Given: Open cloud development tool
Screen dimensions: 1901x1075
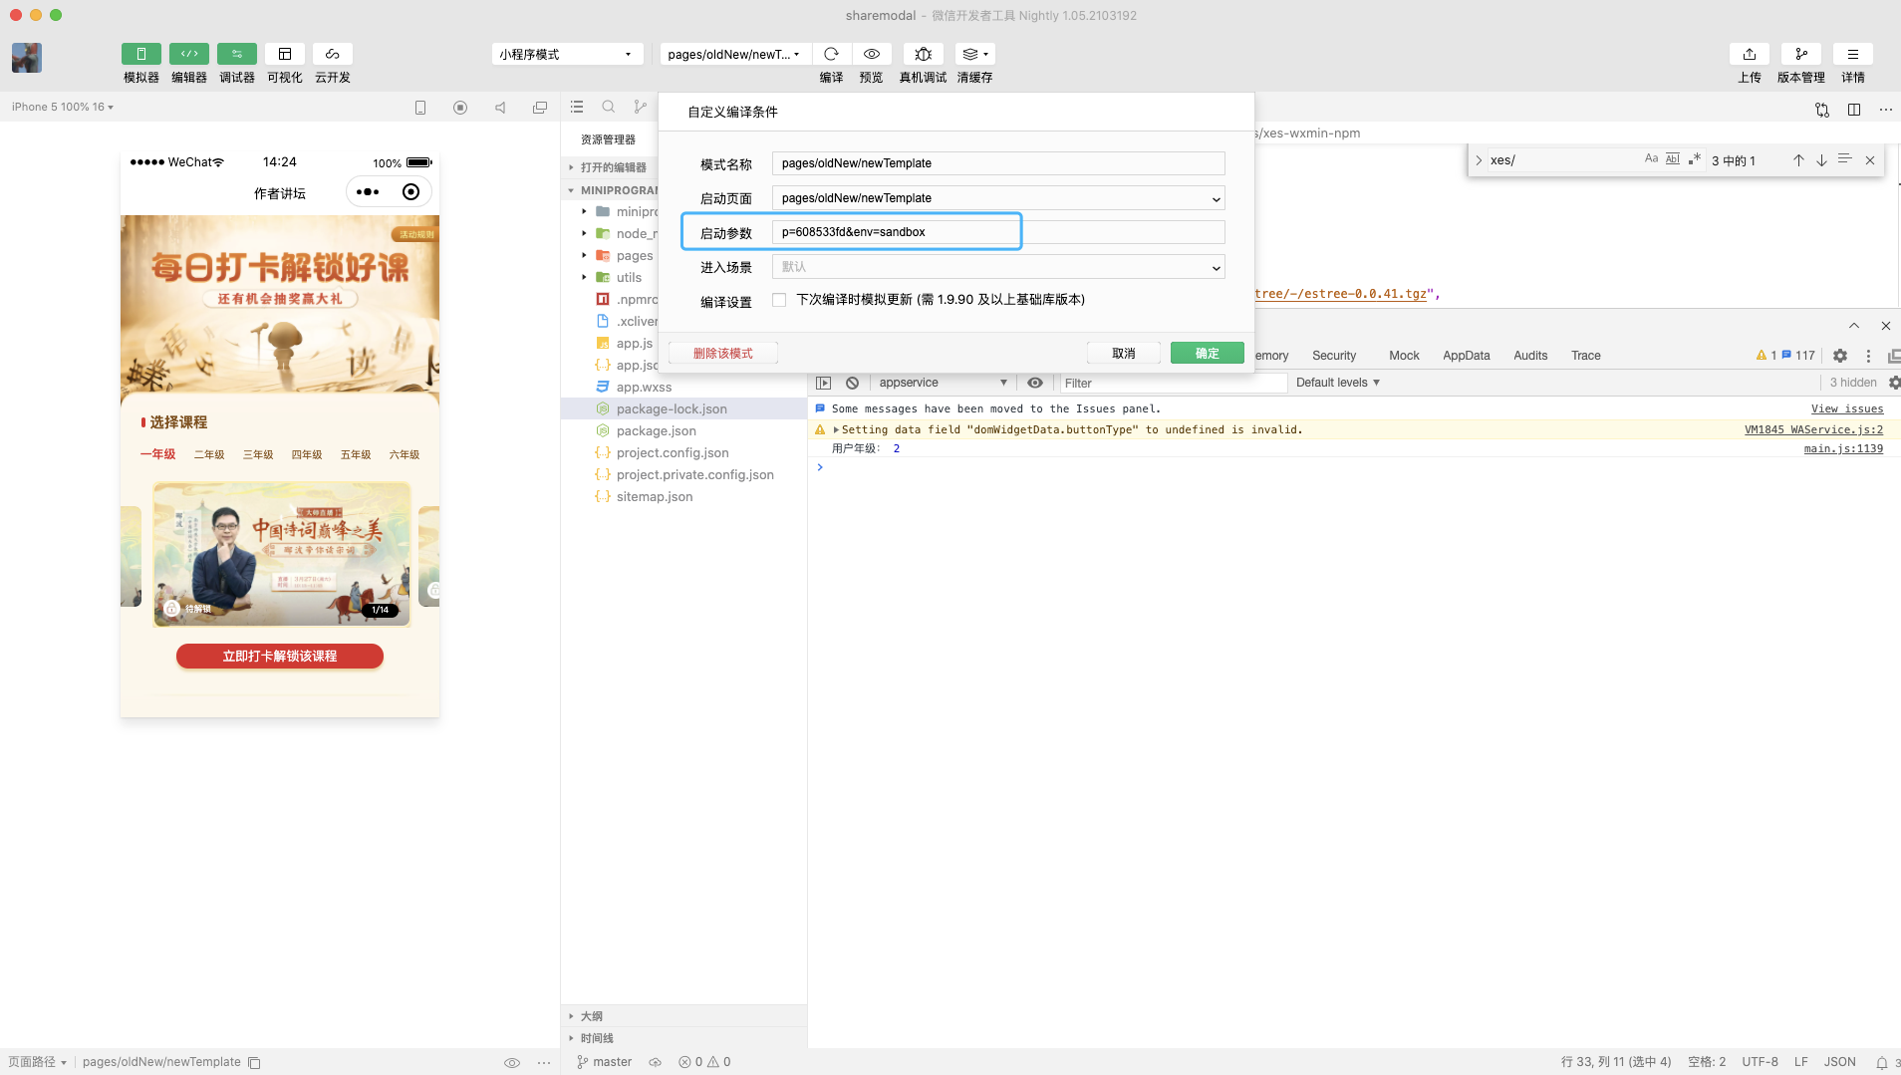Looking at the screenshot, I should pyautogui.click(x=332, y=54).
